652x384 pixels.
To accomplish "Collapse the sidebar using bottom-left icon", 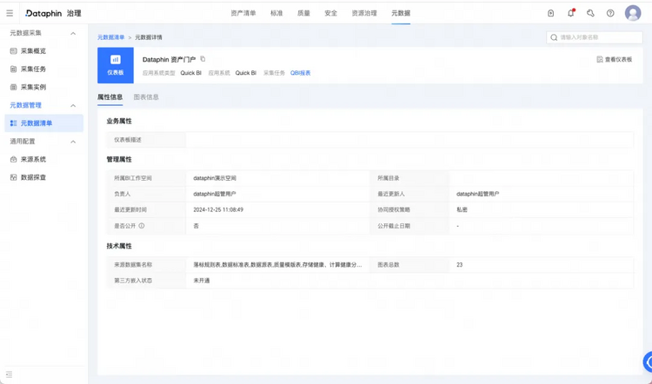I will click(x=10, y=374).
